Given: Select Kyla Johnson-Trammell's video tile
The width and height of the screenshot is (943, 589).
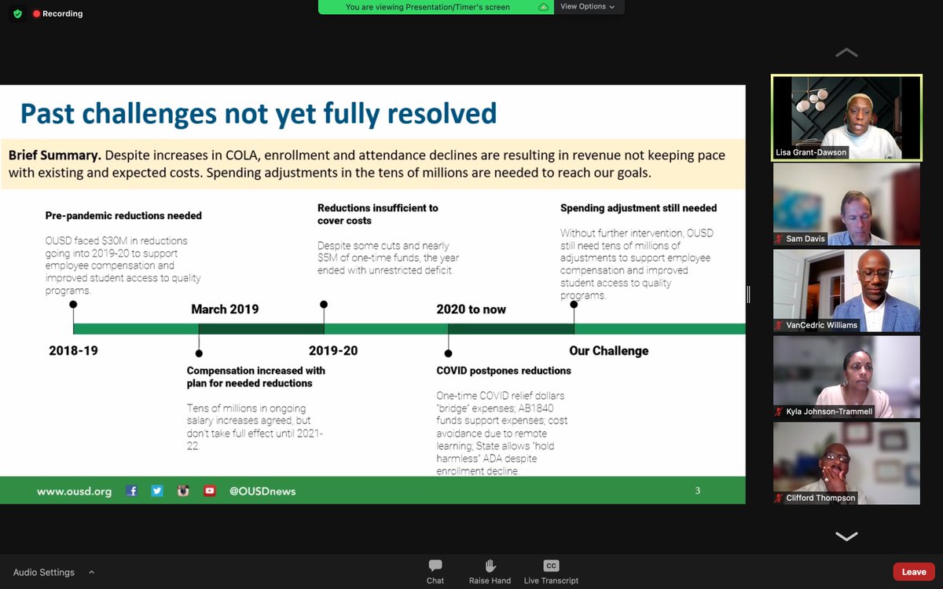Looking at the screenshot, I should click(x=846, y=377).
